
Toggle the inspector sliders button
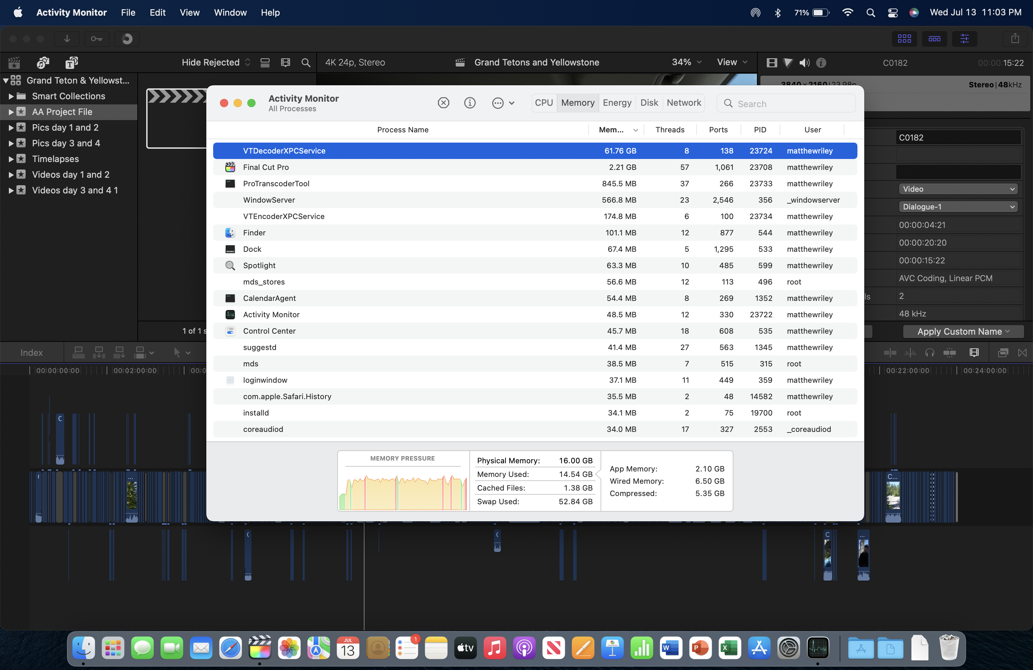click(x=964, y=39)
